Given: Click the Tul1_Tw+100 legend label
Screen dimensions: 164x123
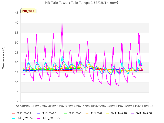Looking at the screenshot, I should 51,118.
